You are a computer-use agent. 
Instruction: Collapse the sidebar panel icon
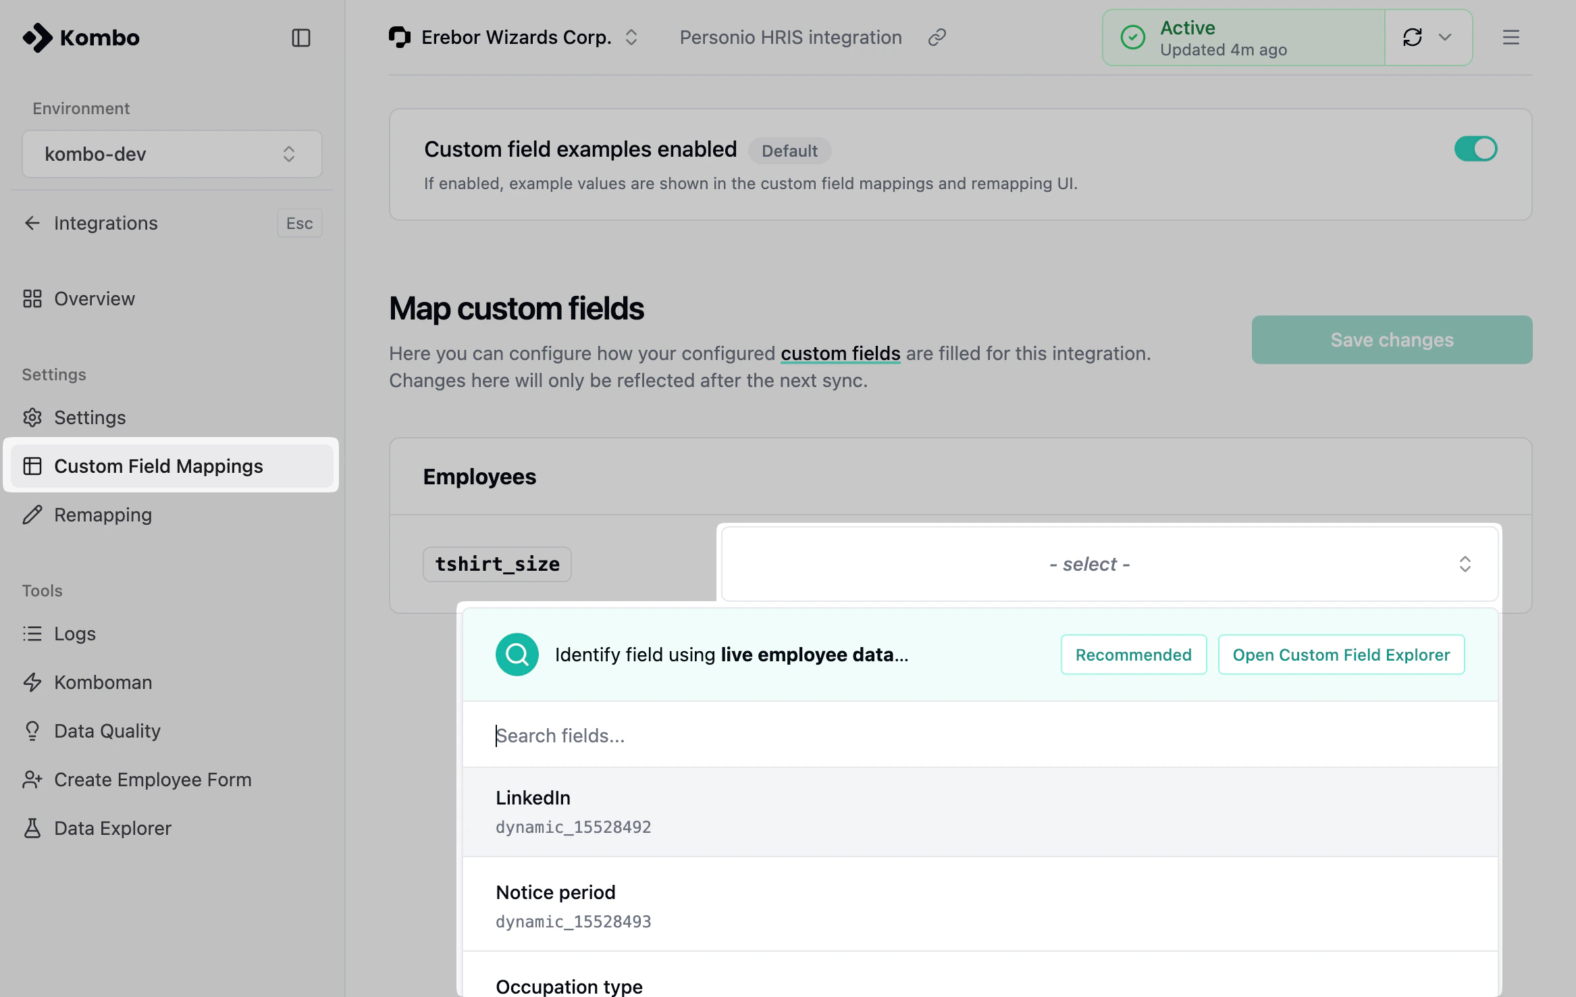(301, 38)
